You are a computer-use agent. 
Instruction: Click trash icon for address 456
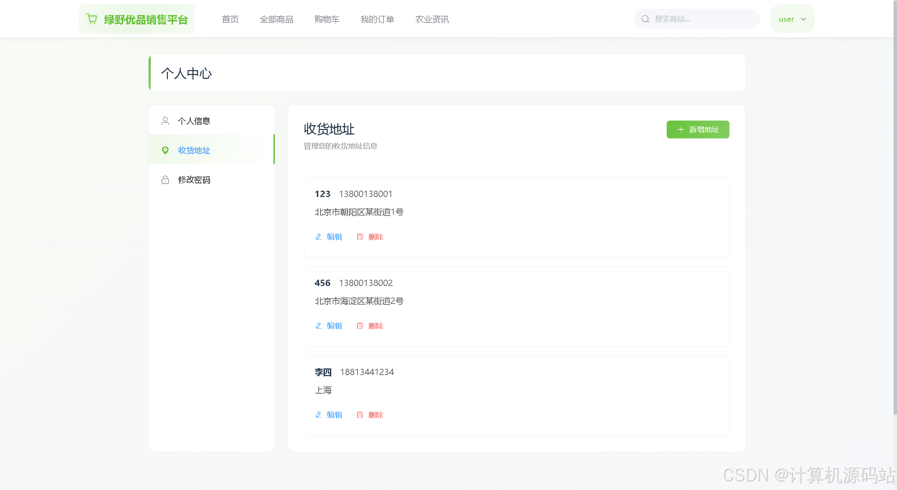(360, 326)
